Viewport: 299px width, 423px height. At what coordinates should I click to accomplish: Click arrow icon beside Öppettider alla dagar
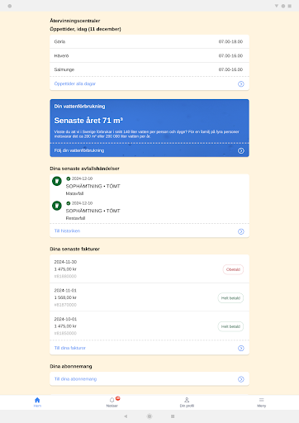241,84
